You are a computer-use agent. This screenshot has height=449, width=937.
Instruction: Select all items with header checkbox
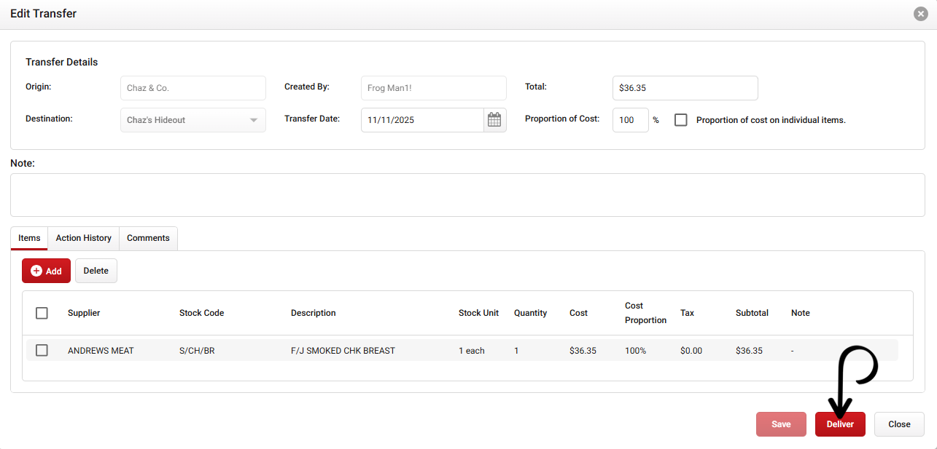tap(42, 313)
